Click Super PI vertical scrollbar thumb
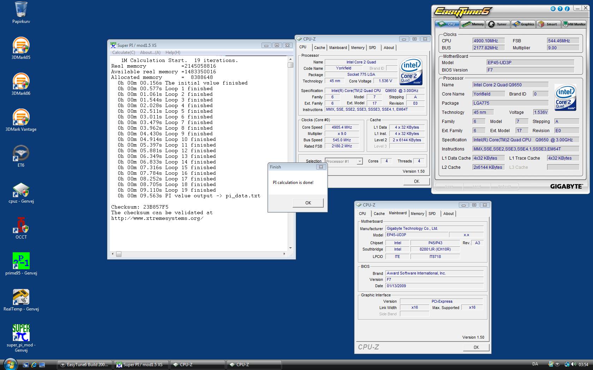Image resolution: width=593 pixels, height=370 pixels. coord(290,65)
